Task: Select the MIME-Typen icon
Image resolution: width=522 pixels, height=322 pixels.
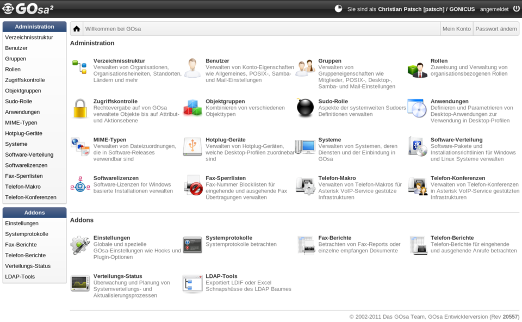Action: (x=80, y=147)
